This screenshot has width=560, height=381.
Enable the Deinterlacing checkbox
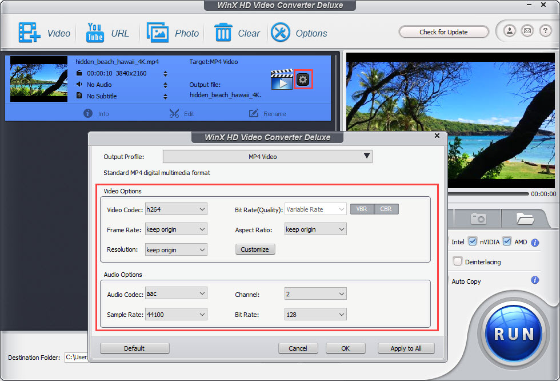point(457,261)
